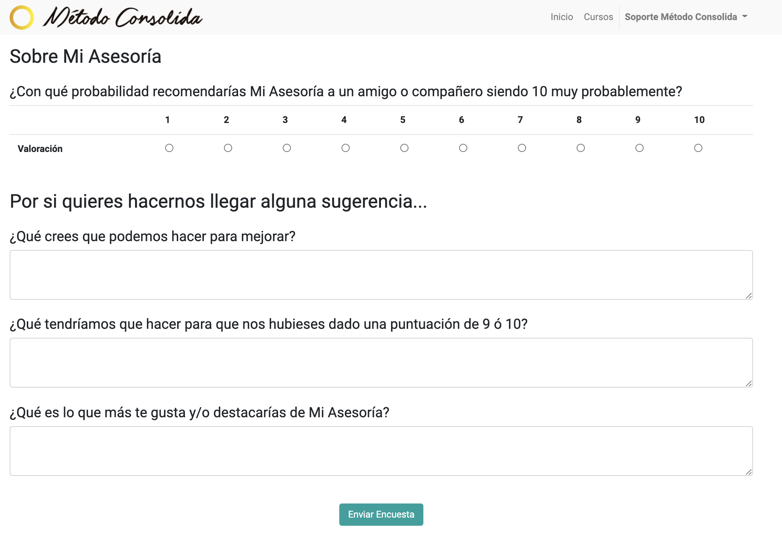
Task: Click resize handle of the 'mejorar' textarea
Action: [x=749, y=296]
